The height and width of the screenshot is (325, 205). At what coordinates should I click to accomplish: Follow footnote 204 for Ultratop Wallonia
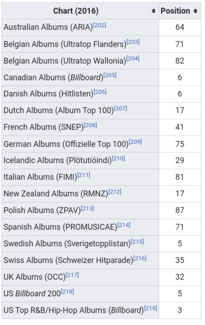pos(133,59)
